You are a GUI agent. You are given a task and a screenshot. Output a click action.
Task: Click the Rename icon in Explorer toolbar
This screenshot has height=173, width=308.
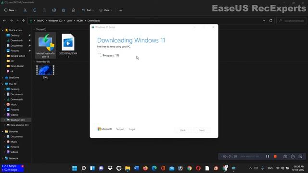54,10
